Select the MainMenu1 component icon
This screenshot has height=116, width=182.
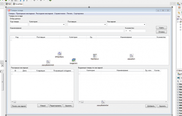[x=95, y=56]
